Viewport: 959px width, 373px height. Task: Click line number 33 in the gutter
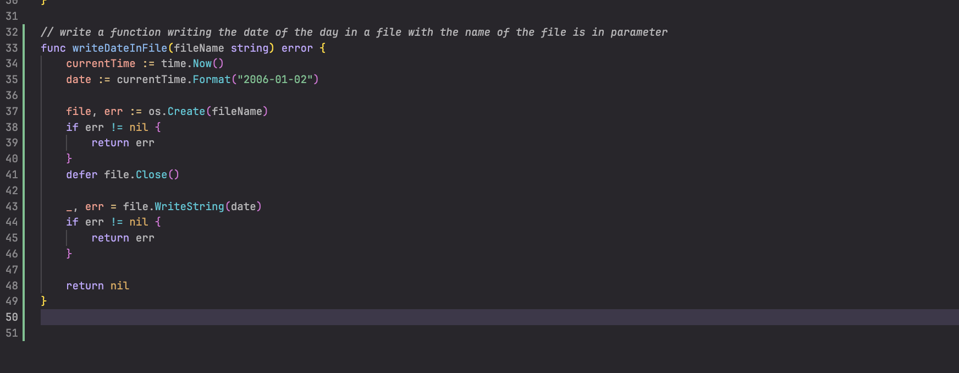(x=12, y=48)
